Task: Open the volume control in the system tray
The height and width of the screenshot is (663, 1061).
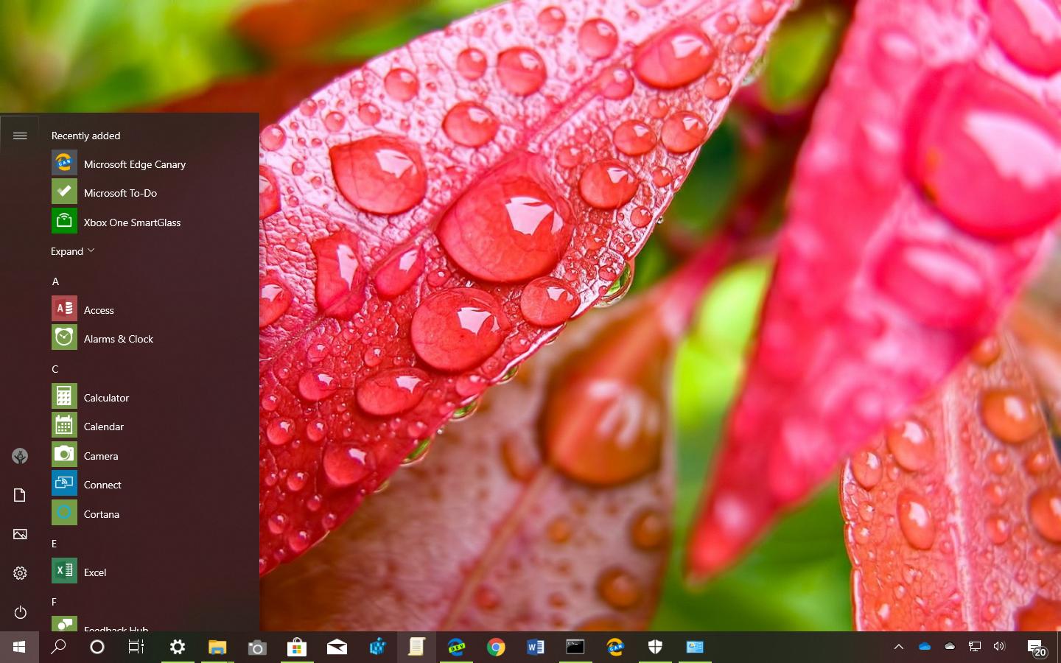Action: pyautogui.click(x=998, y=647)
